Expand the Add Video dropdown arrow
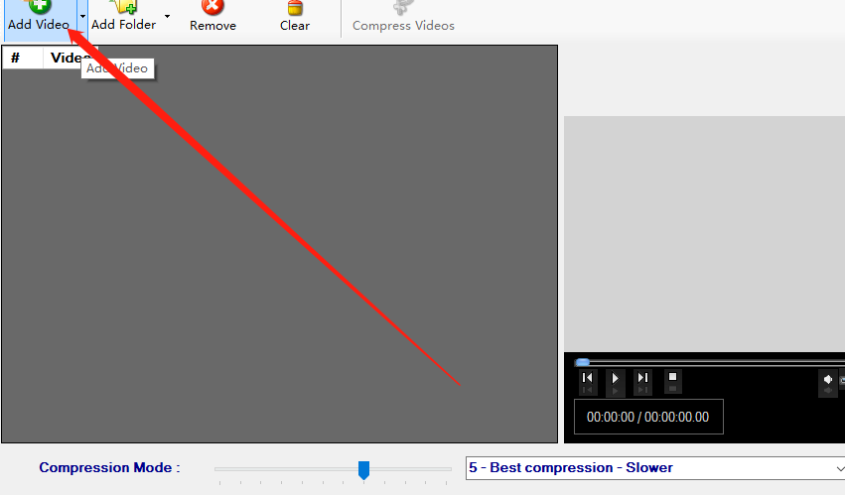 point(82,17)
